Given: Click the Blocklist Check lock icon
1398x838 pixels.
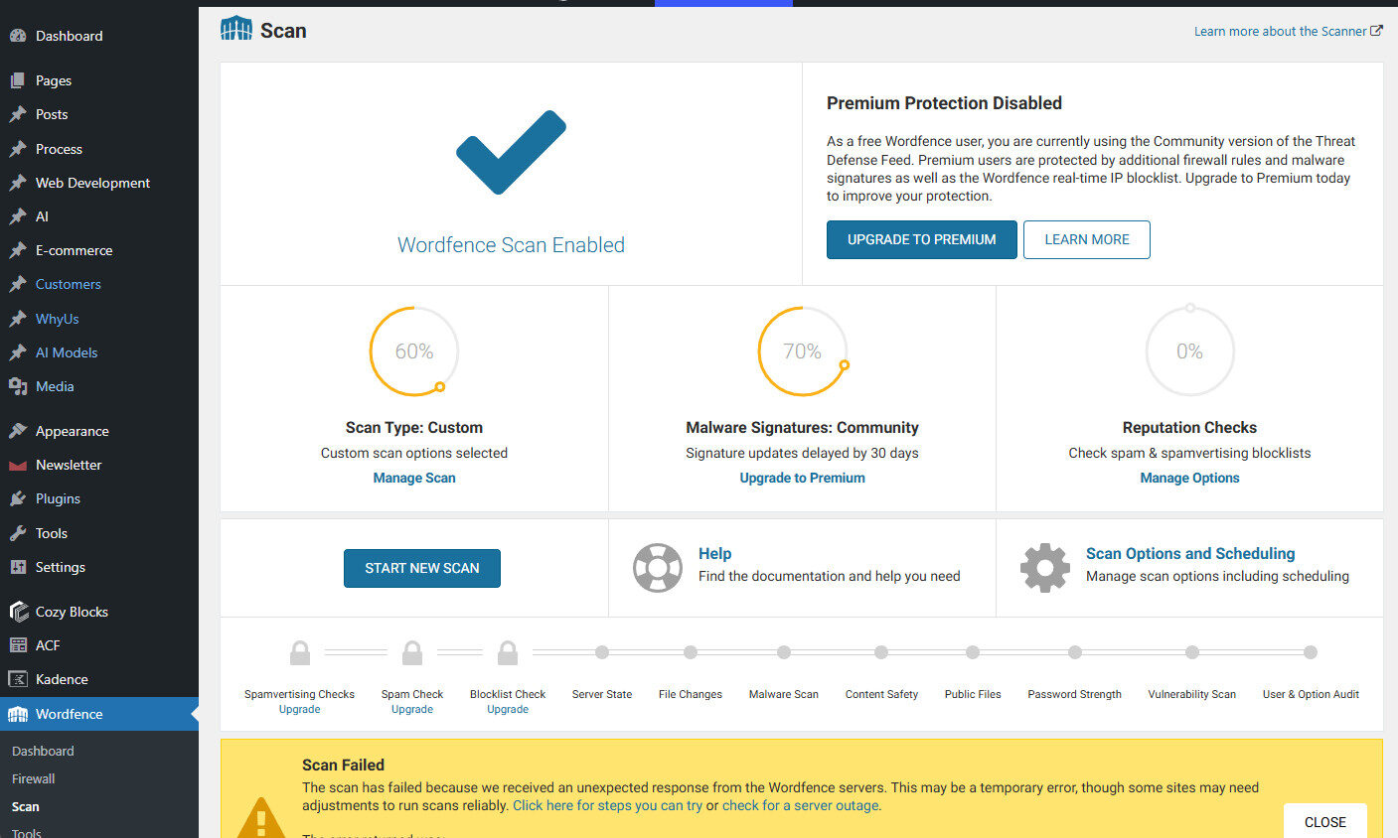Looking at the screenshot, I should pos(508,652).
